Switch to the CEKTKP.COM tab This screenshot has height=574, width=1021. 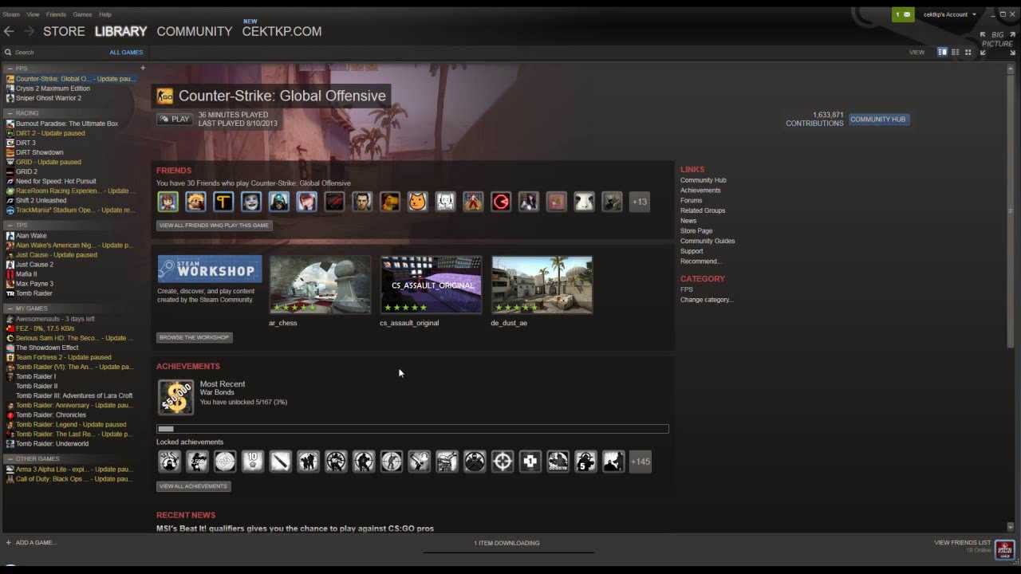(282, 31)
